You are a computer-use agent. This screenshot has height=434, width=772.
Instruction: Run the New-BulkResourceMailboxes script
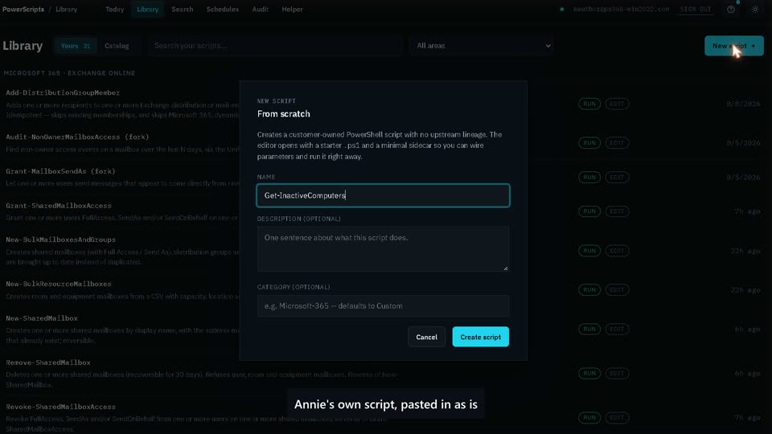tap(589, 290)
